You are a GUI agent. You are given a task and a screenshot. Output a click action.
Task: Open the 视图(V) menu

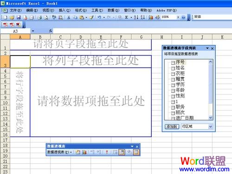coord(48,10)
